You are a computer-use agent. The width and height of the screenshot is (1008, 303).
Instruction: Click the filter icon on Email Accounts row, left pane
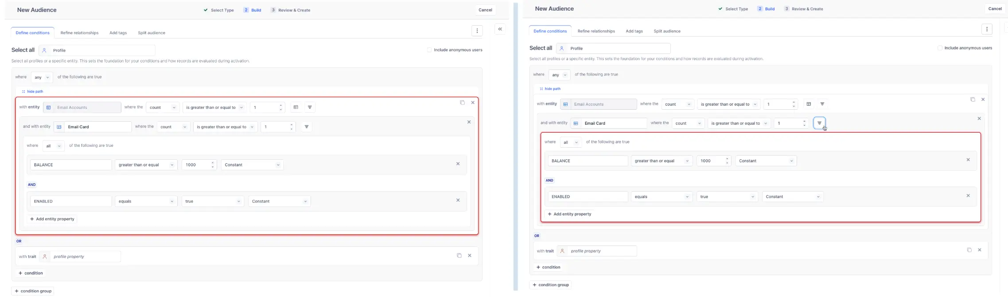pos(310,107)
